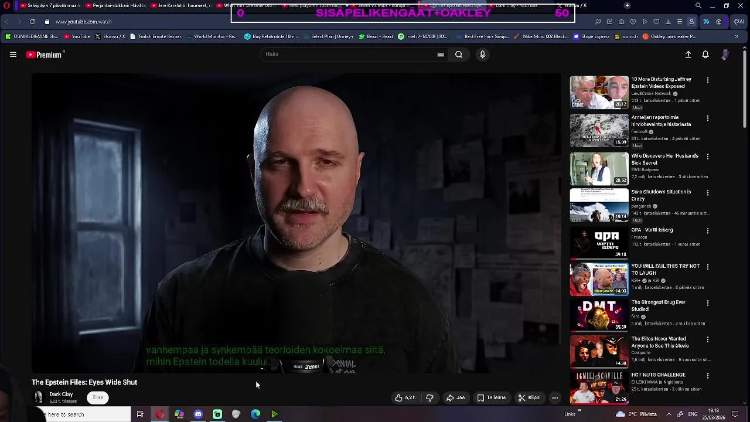750x422 pixels.
Task: Open the World Monitor bookmark
Action: pyautogui.click(x=212, y=36)
